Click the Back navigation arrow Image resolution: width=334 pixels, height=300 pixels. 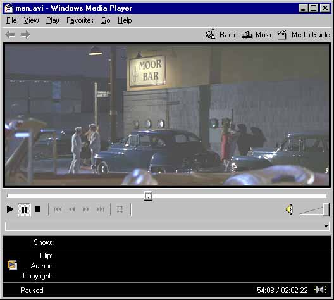coord(10,35)
